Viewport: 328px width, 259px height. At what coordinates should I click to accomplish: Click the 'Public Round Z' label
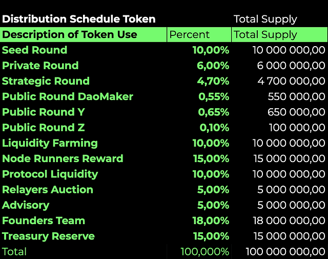point(43,128)
